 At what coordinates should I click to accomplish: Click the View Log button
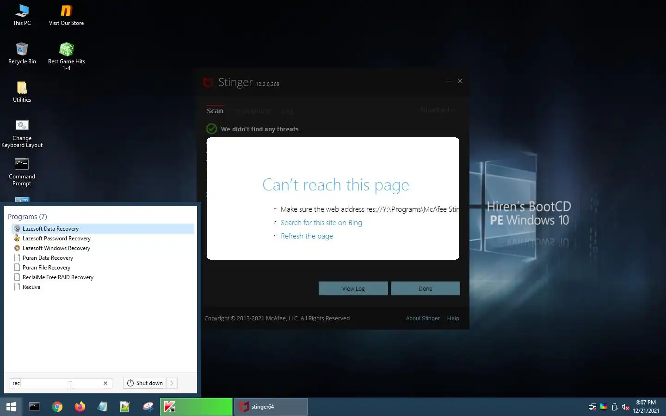pos(353,288)
